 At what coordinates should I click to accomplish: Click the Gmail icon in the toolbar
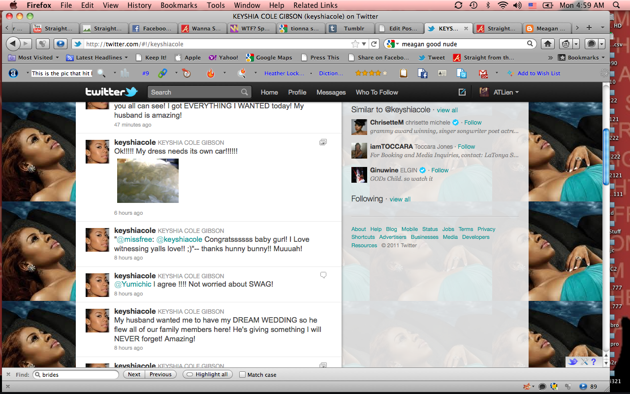(483, 73)
